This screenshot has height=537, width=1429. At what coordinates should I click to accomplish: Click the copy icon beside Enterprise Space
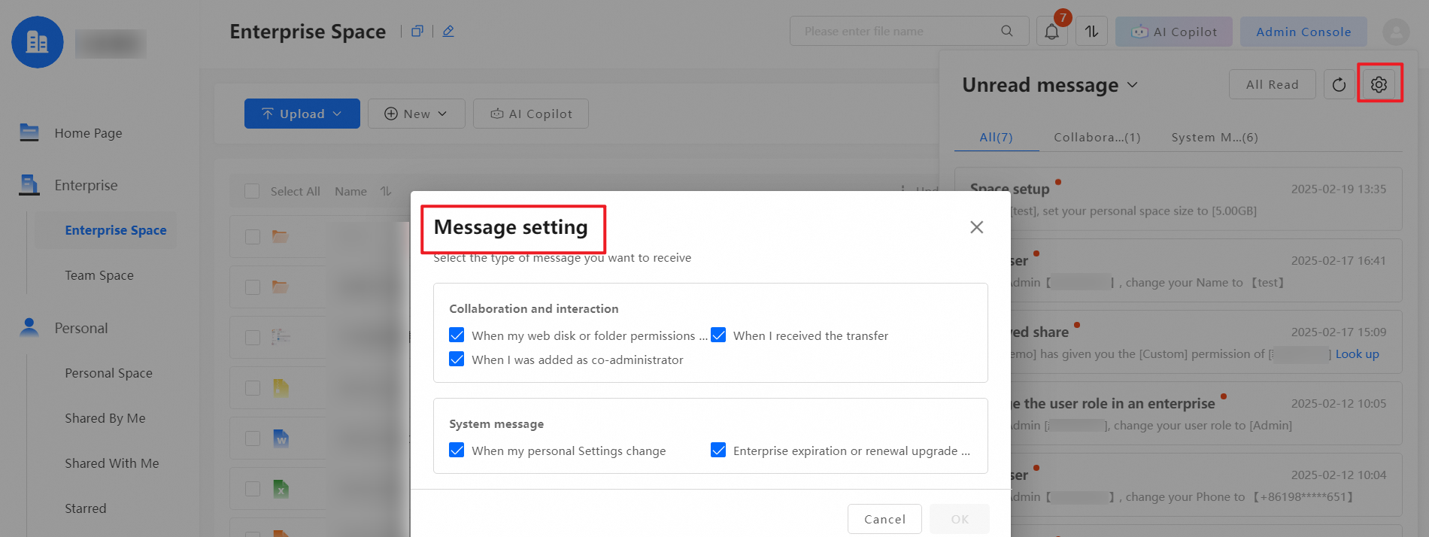pos(417,32)
